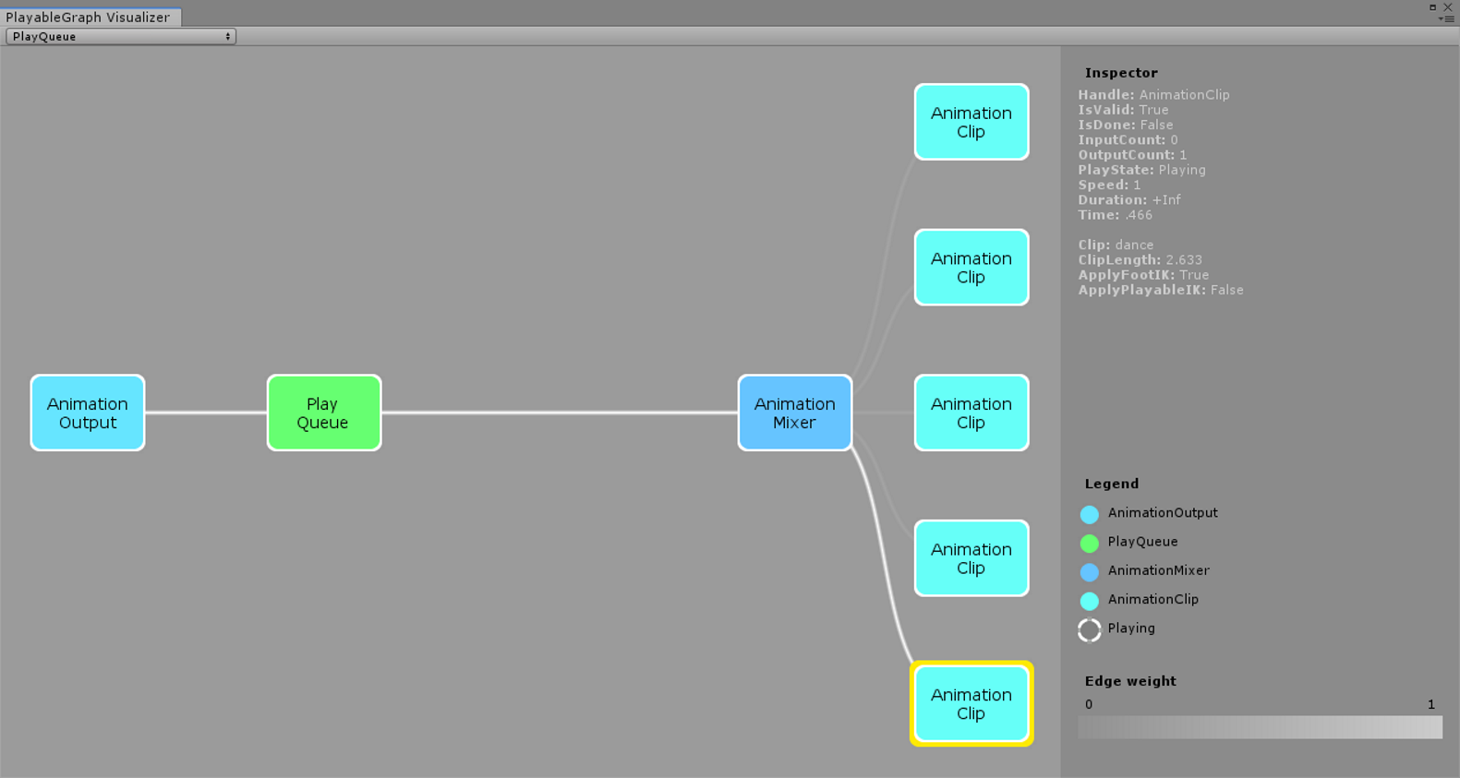This screenshot has width=1460, height=778.
Task: Click the PlayQueue legend green circle
Action: tap(1090, 543)
